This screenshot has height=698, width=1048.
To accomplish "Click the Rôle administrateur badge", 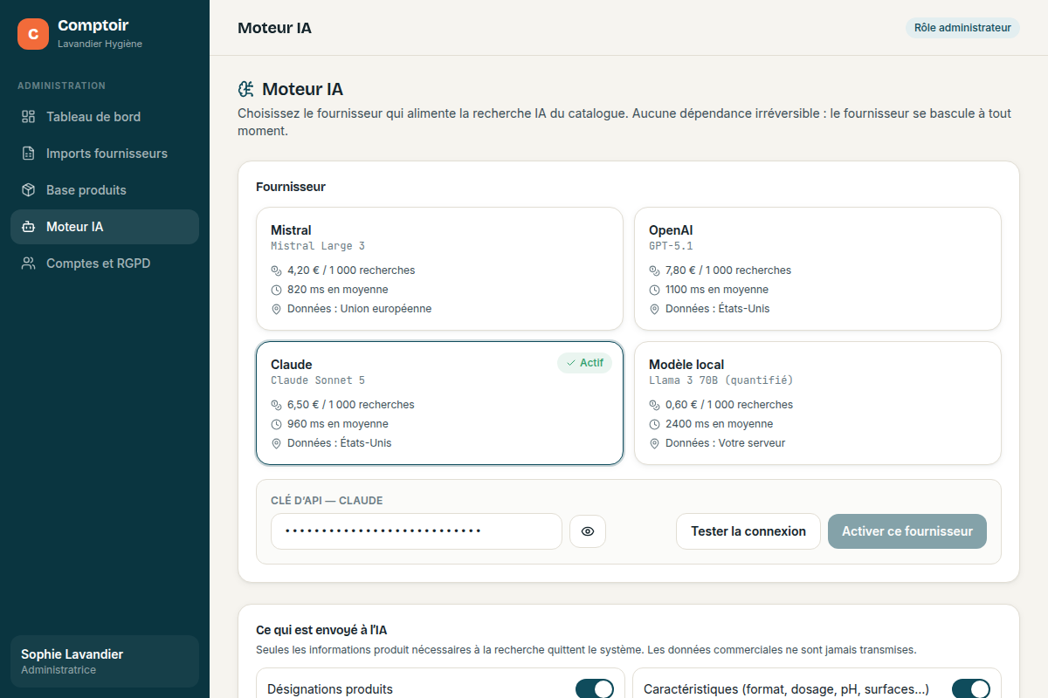I will pos(962,28).
